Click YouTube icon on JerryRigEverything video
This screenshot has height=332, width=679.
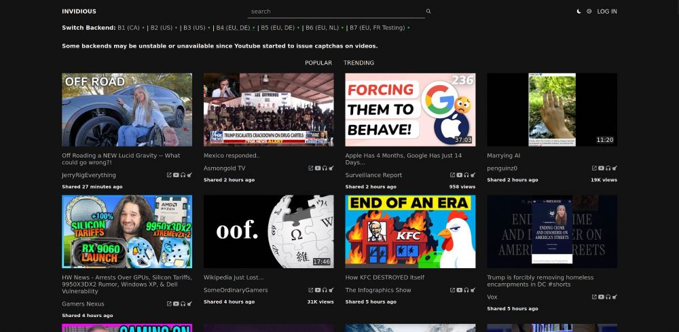pyautogui.click(x=176, y=175)
